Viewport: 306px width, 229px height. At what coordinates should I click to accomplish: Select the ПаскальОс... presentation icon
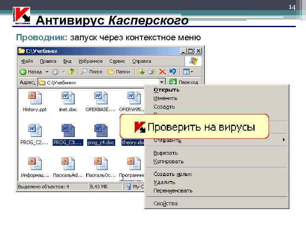pos(100,163)
